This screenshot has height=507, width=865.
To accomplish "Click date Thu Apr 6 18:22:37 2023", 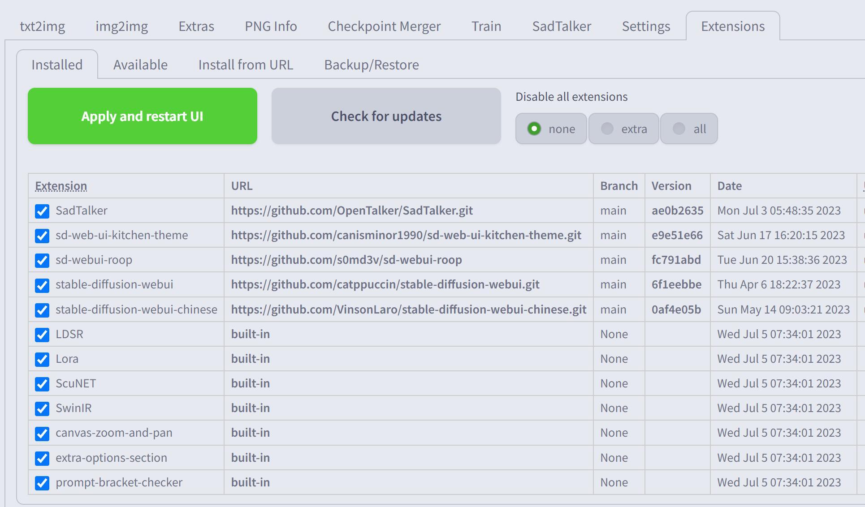I will (779, 284).
